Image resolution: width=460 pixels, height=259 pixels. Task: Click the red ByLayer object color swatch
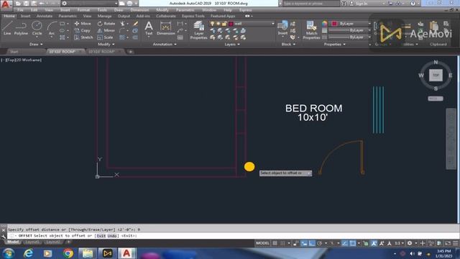click(334, 24)
